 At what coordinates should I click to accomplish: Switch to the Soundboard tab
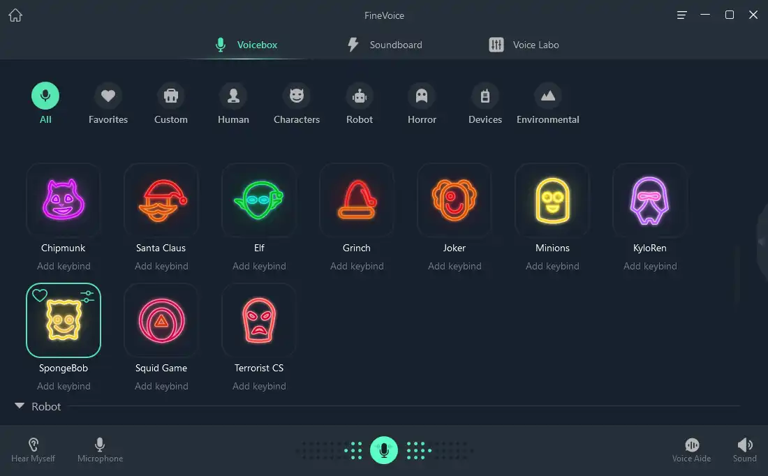pyautogui.click(x=385, y=45)
